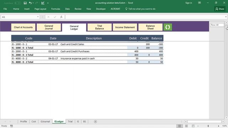Switch to the Profile sheet tab
Image resolution: width=228 pixels, height=128 pixels.
[24, 122]
